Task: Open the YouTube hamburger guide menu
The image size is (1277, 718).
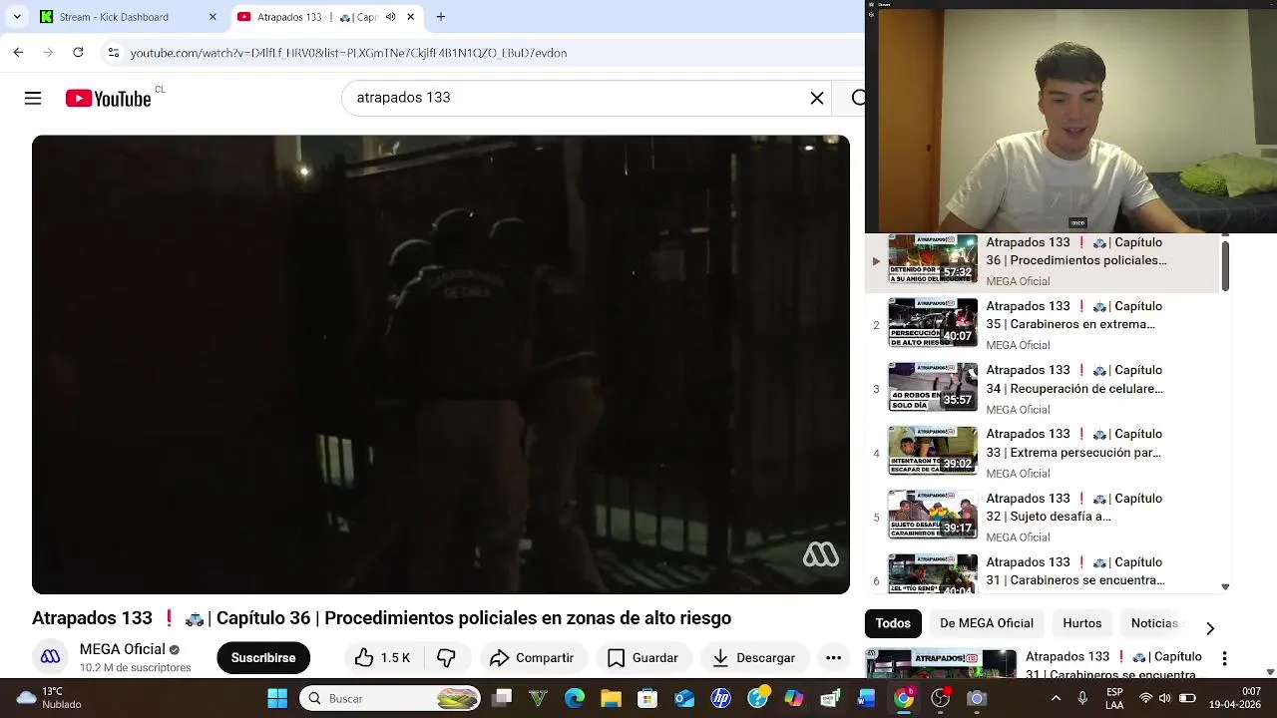Action: (x=33, y=98)
